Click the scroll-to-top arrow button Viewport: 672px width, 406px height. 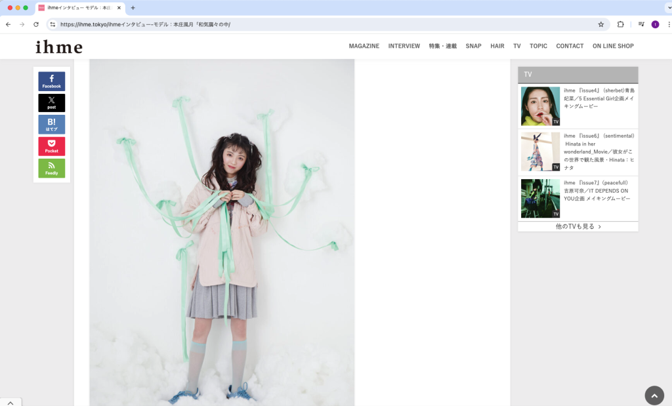654,396
